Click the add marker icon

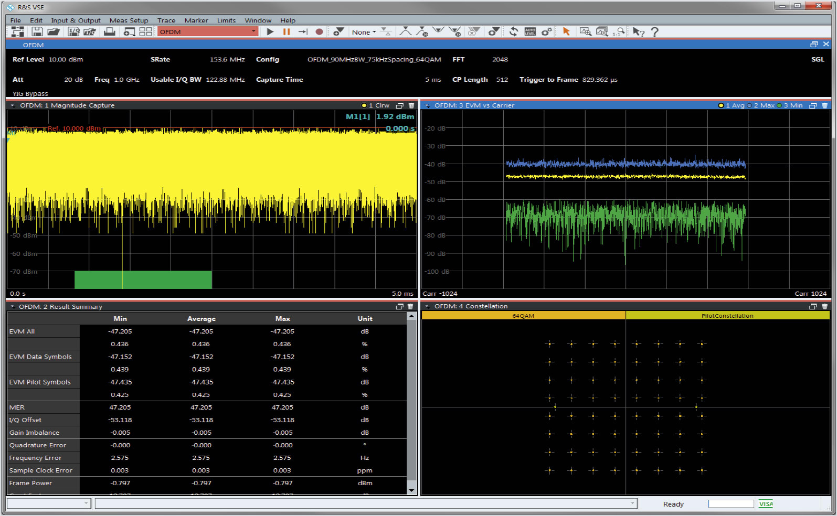(338, 32)
